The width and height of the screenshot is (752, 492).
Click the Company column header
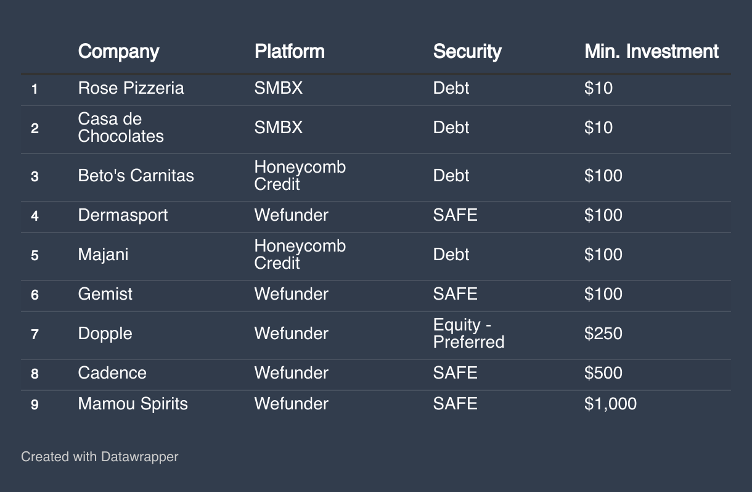[118, 51]
